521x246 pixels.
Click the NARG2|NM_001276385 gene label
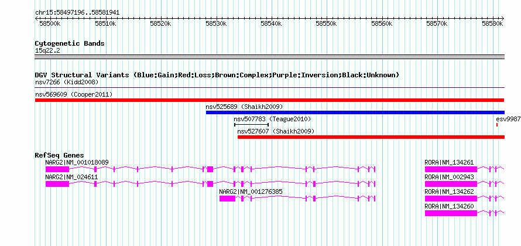[x=251, y=192]
